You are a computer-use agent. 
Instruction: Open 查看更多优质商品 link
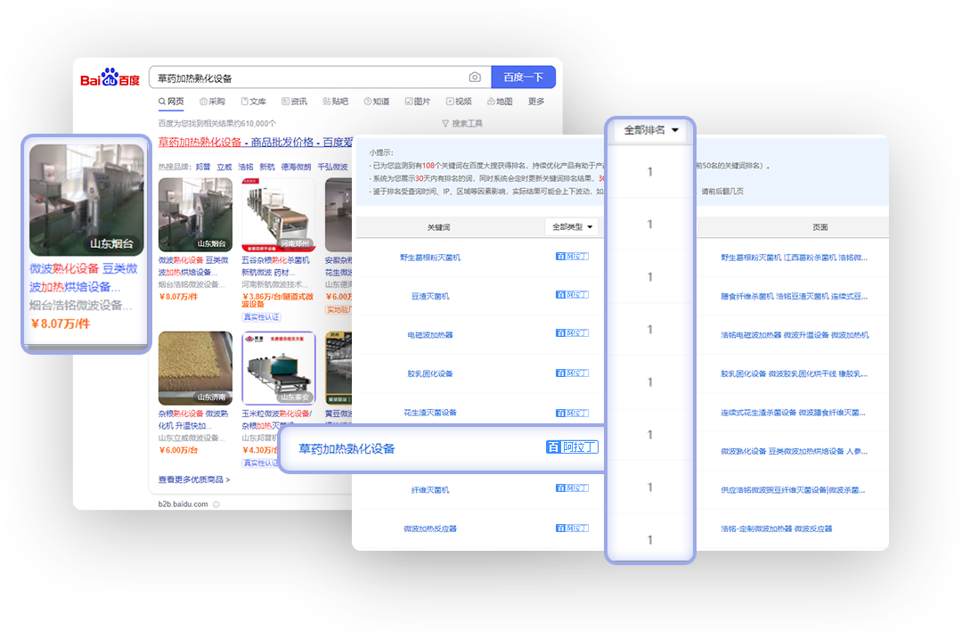pos(194,480)
